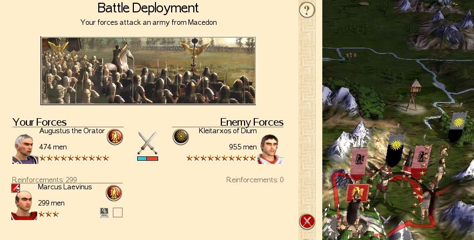Click Augustus the Orator's command stars row
This screenshot has width=474, height=240.
pyautogui.click(x=74, y=158)
